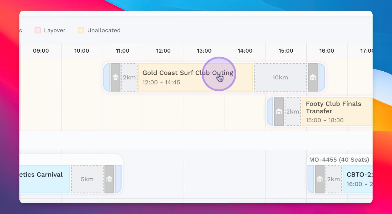This screenshot has width=392, height=214.
Task: Click depot icon before Footy Club Finals Transfer
Action: coord(279,111)
